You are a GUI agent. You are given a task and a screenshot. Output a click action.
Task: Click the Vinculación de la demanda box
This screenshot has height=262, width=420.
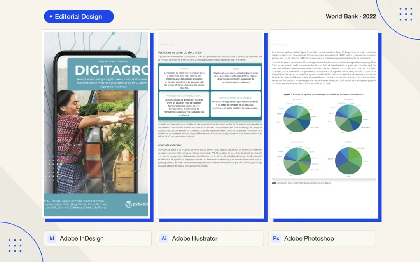pyautogui.click(x=184, y=105)
